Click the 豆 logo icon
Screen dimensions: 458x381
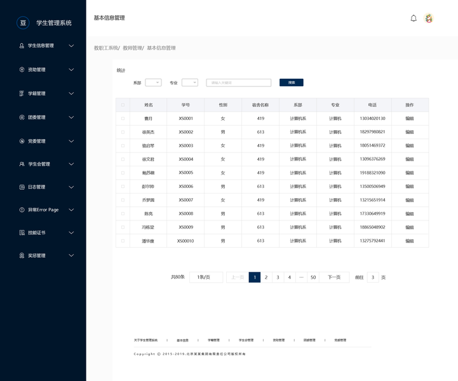[x=23, y=23]
